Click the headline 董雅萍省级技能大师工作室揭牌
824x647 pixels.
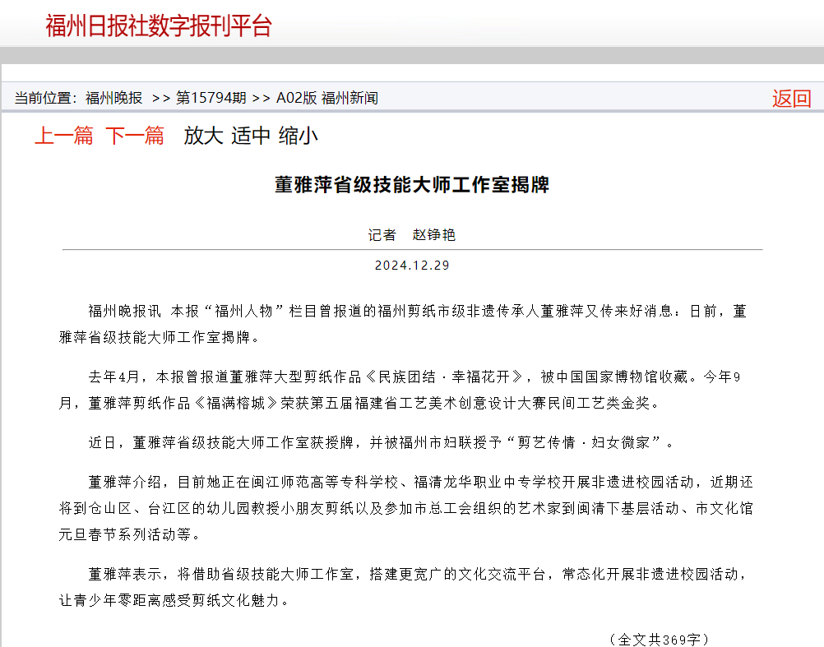pos(412,185)
